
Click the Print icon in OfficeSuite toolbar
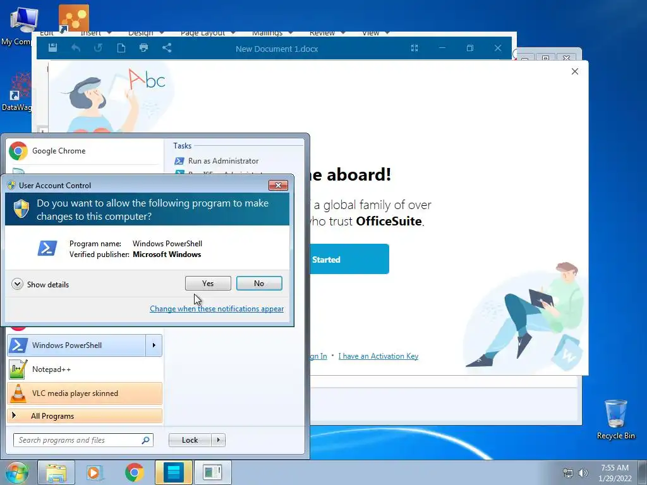tap(143, 48)
